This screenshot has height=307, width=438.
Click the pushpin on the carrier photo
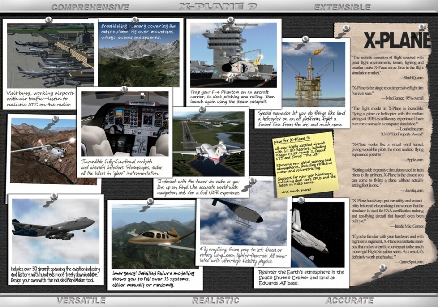point(230,20)
